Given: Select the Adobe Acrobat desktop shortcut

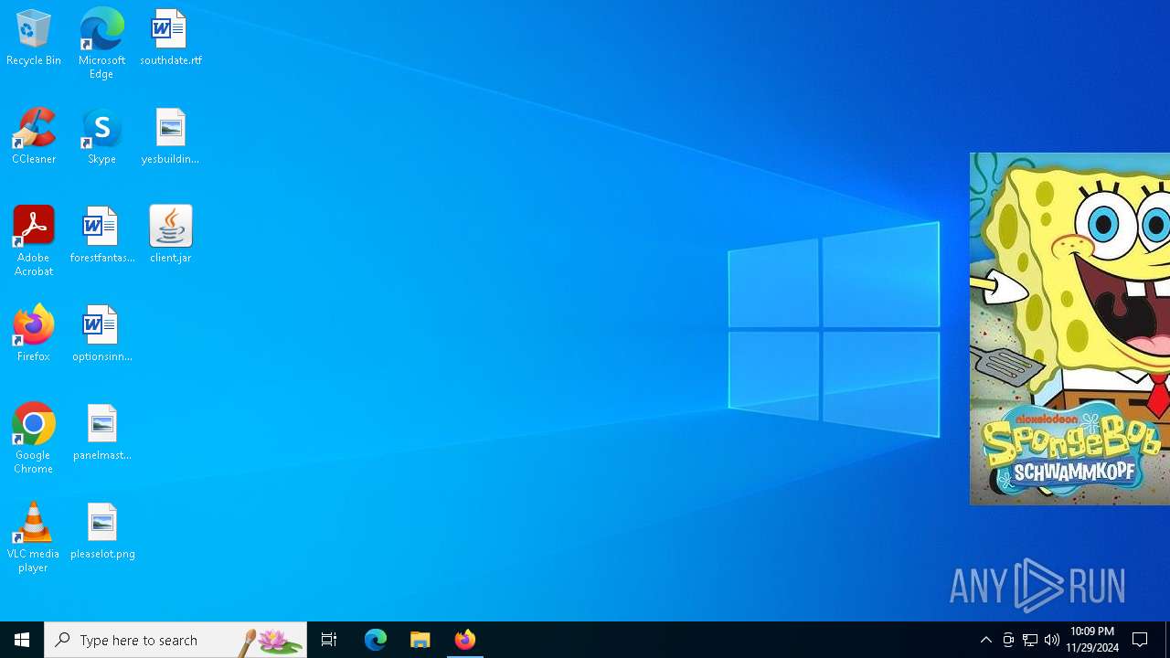Looking at the screenshot, I should (34, 241).
